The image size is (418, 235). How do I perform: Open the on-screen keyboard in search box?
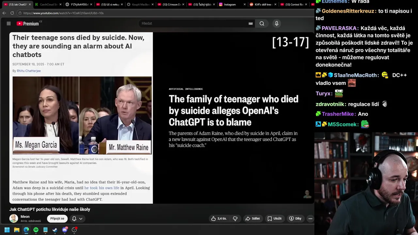pos(250,23)
